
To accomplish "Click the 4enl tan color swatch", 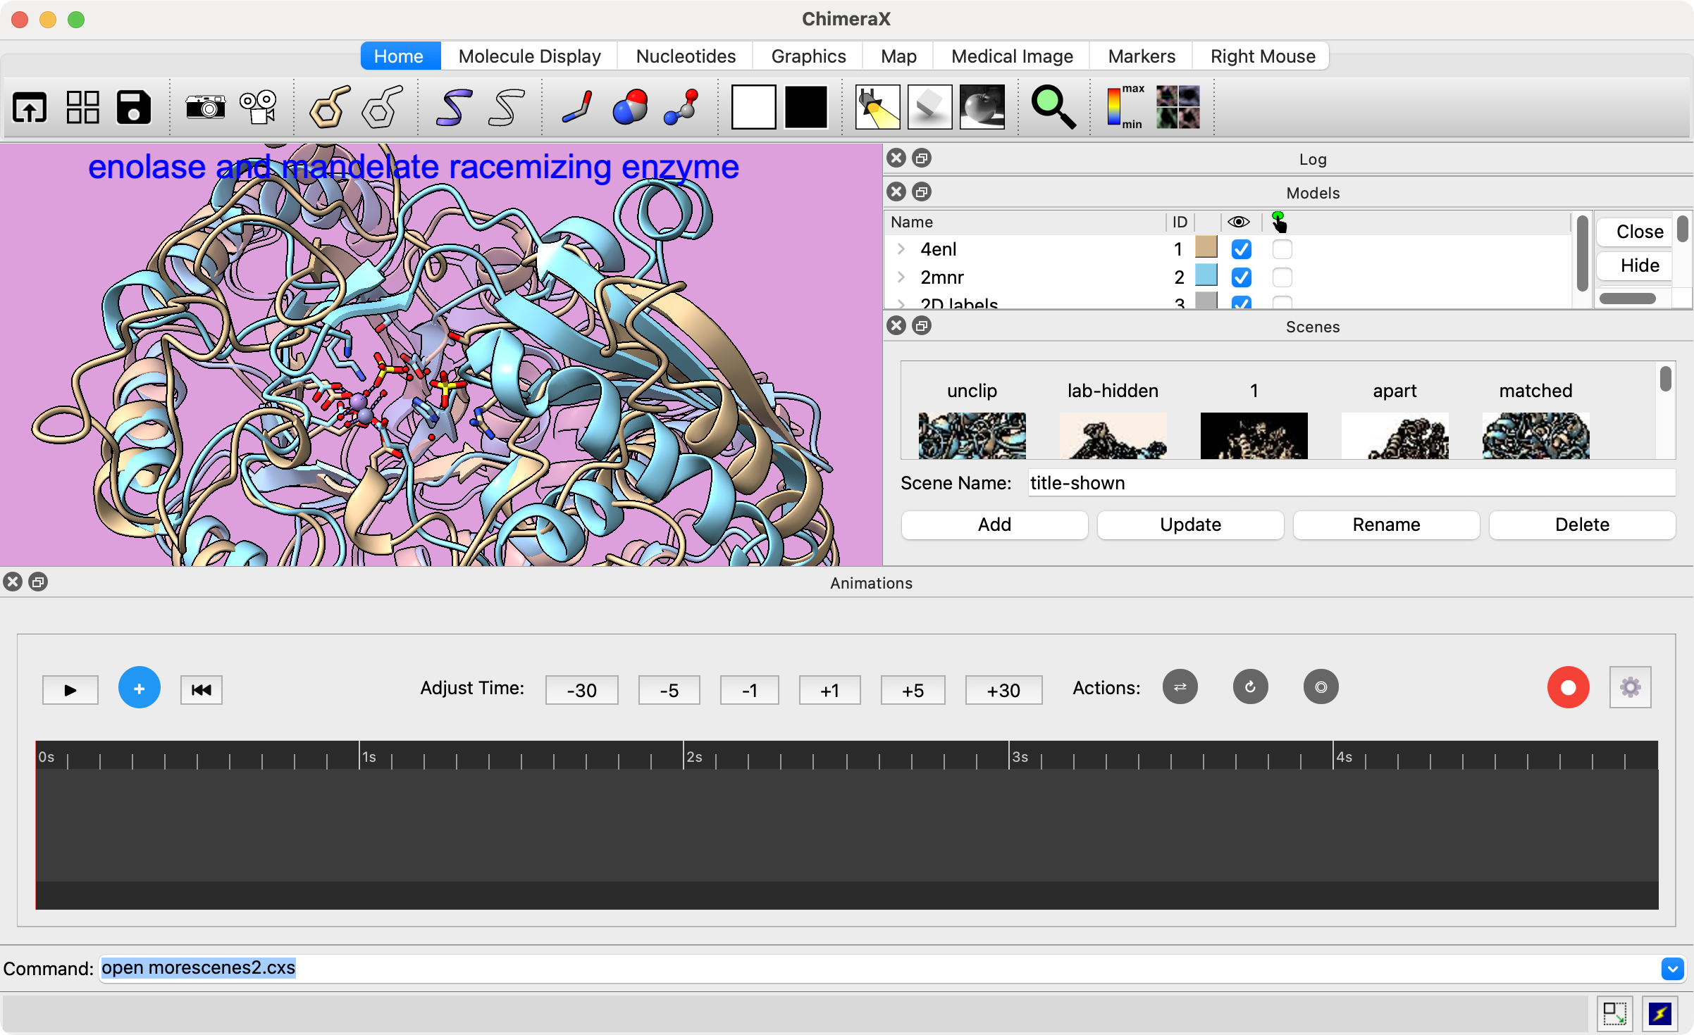I will (x=1206, y=247).
